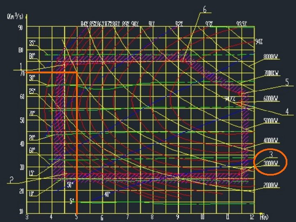Click the 30 tick on Q axis
This screenshot has height=222, width=296.
[x=22, y=167]
